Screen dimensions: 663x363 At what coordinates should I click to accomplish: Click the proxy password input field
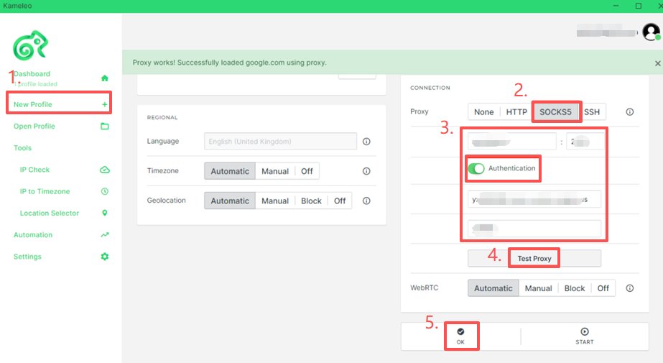point(534,229)
